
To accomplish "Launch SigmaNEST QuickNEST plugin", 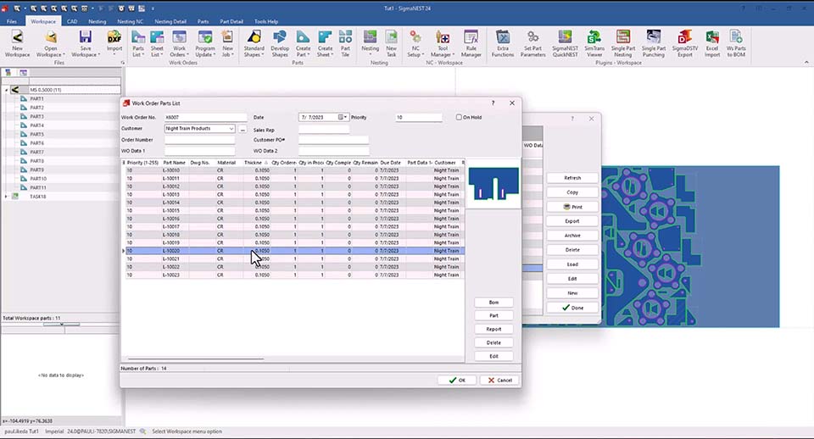I will [565, 43].
